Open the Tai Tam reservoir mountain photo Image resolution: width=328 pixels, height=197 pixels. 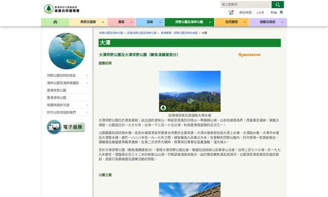coord(190,91)
